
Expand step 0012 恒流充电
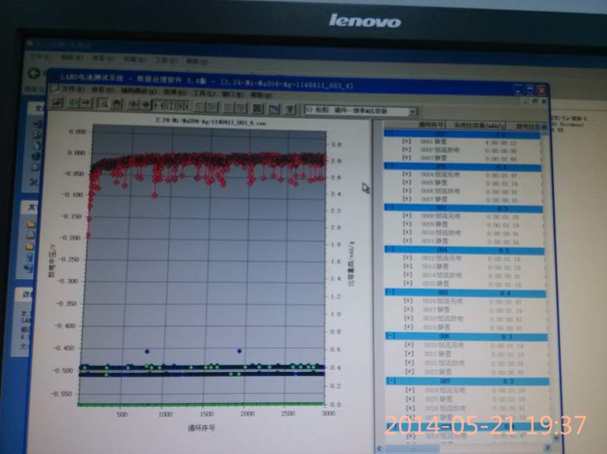[407, 258]
